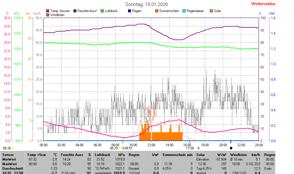Click the black new moon icon

pos(231,148)
